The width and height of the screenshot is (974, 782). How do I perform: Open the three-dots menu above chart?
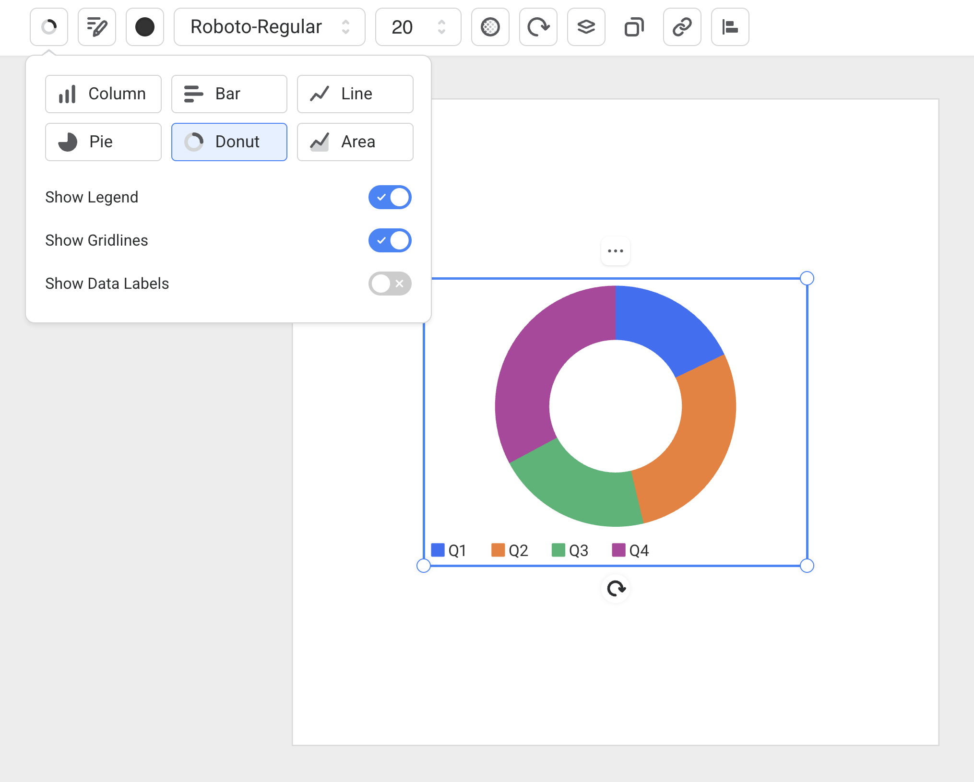point(616,251)
